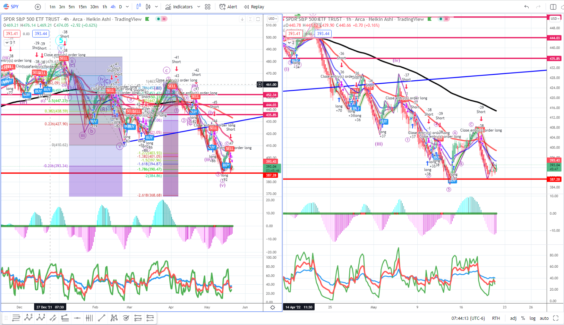Click the red 393.41 sell price on left chart
The image size is (564, 325).
(12, 34)
